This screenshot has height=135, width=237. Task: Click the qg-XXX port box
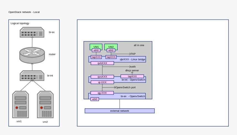102,93
